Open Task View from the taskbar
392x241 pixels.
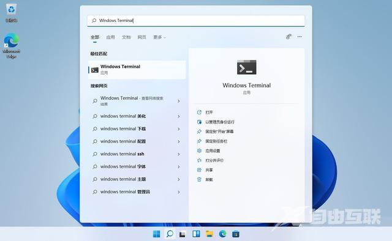pyautogui.click(x=183, y=234)
